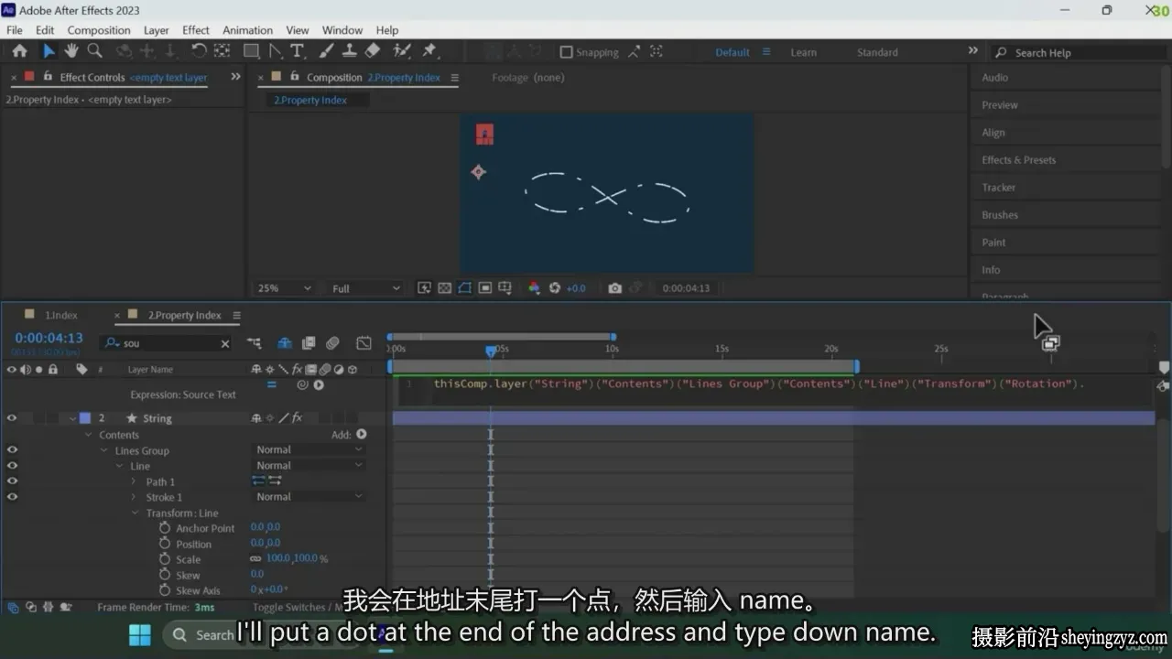1172x659 pixels.
Task: Select the Hand tool
Action: [71, 51]
